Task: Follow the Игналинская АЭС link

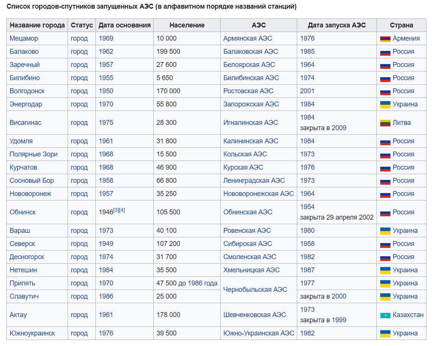Action: pos(251,123)
